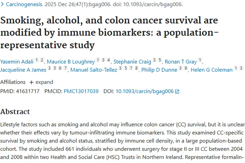
Task: Click affiliation superscript 9 after Philip D Dunne
Action: (185, 68)
